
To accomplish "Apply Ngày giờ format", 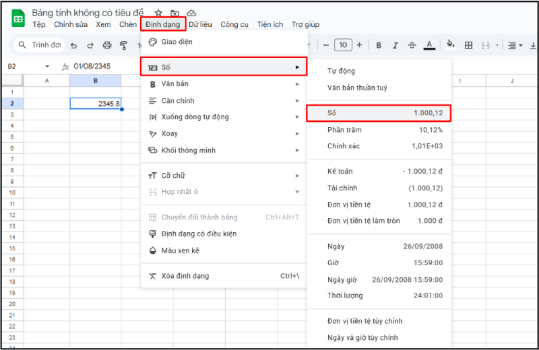I will click(379, 279).
